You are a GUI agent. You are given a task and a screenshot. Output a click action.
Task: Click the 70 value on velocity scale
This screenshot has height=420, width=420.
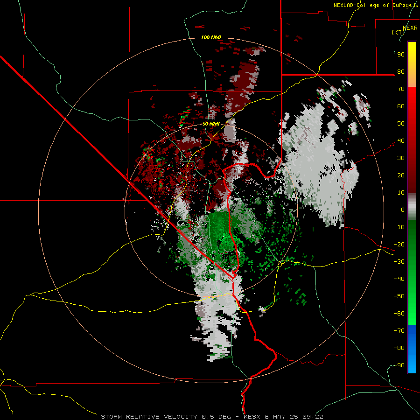tap(401, 89)
